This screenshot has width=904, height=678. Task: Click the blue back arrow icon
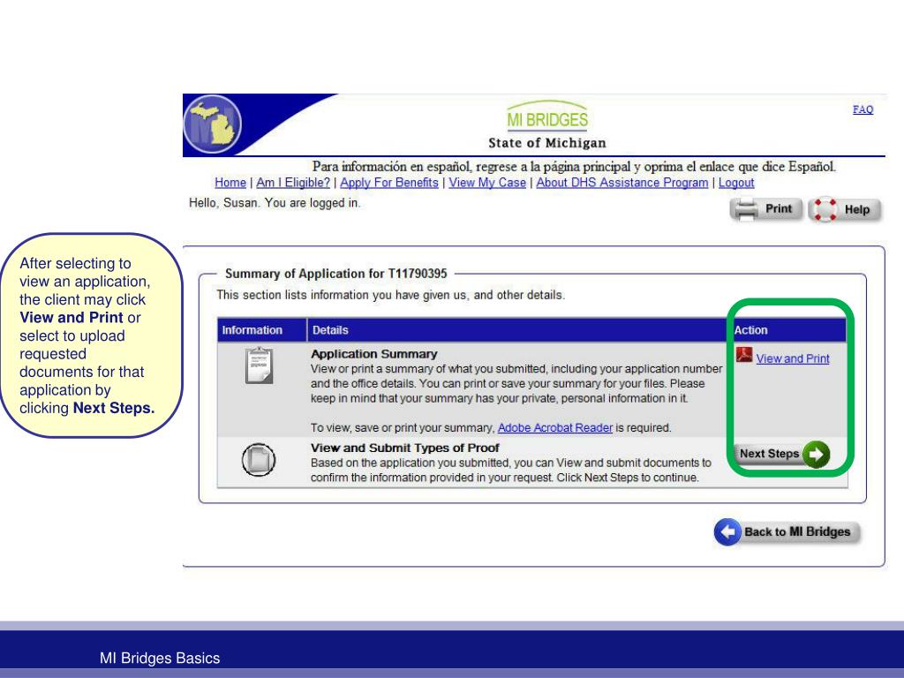tap(727, 531)
